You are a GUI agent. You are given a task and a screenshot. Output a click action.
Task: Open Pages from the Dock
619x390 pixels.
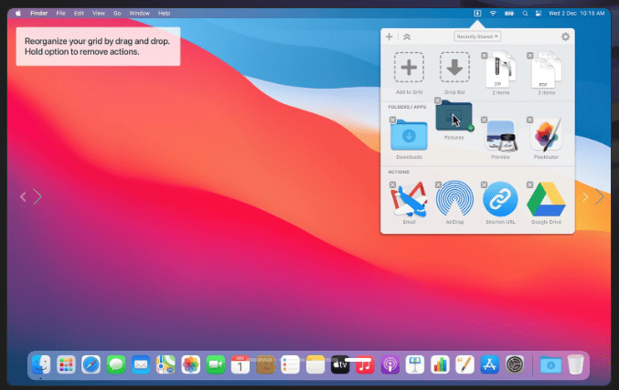click(x=464, y=364)
